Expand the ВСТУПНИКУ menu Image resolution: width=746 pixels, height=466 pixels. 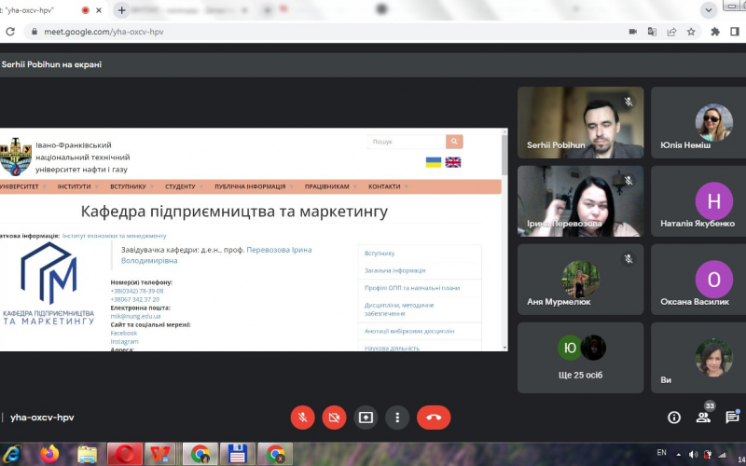131,187
